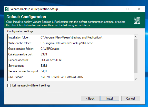Click the secure connections port 9401
148x107 pixels.
point(44,71)
